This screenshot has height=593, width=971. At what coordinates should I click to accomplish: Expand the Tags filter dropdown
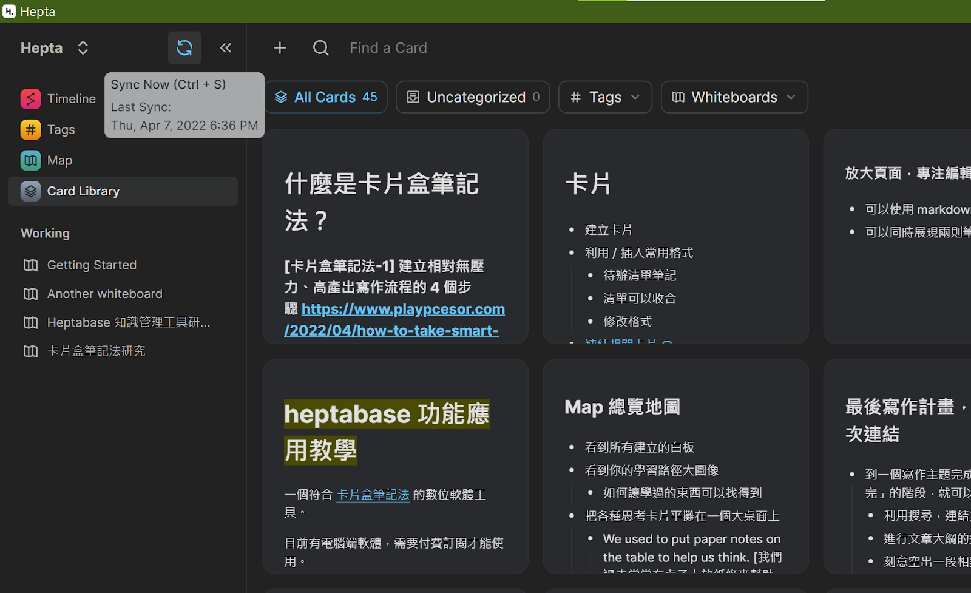[605, 97]
